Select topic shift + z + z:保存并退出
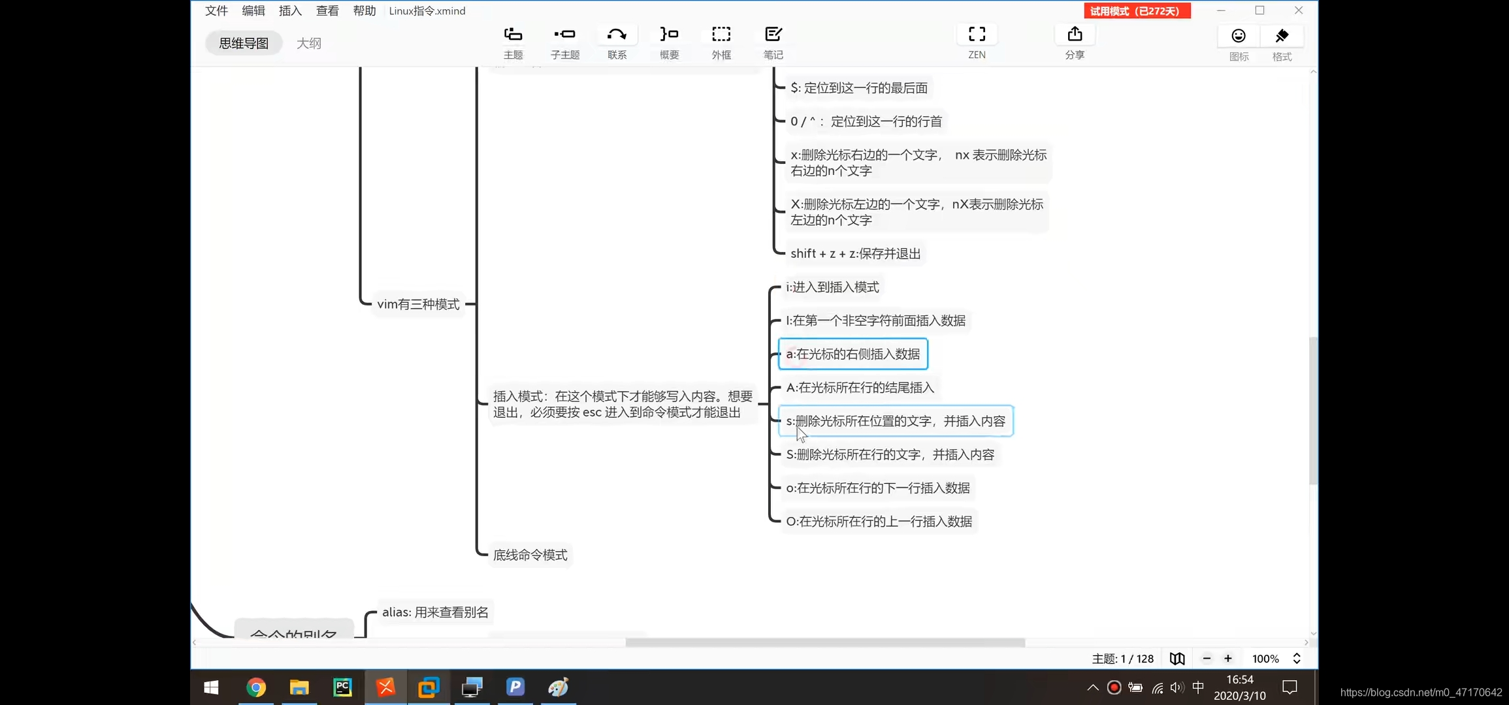Image resolution: width=1509 pixels, height=705 pixels. coord(855,253)
